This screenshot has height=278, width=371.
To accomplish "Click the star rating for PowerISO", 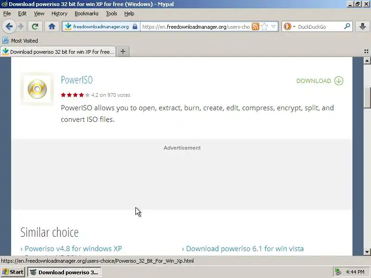I will pos(75,95).
